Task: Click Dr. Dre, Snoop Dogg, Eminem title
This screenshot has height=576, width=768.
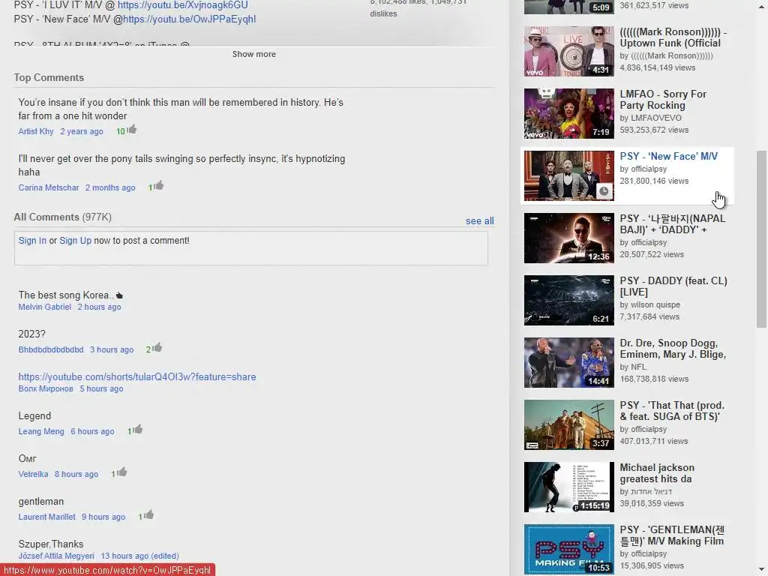Action: point(673,348)
